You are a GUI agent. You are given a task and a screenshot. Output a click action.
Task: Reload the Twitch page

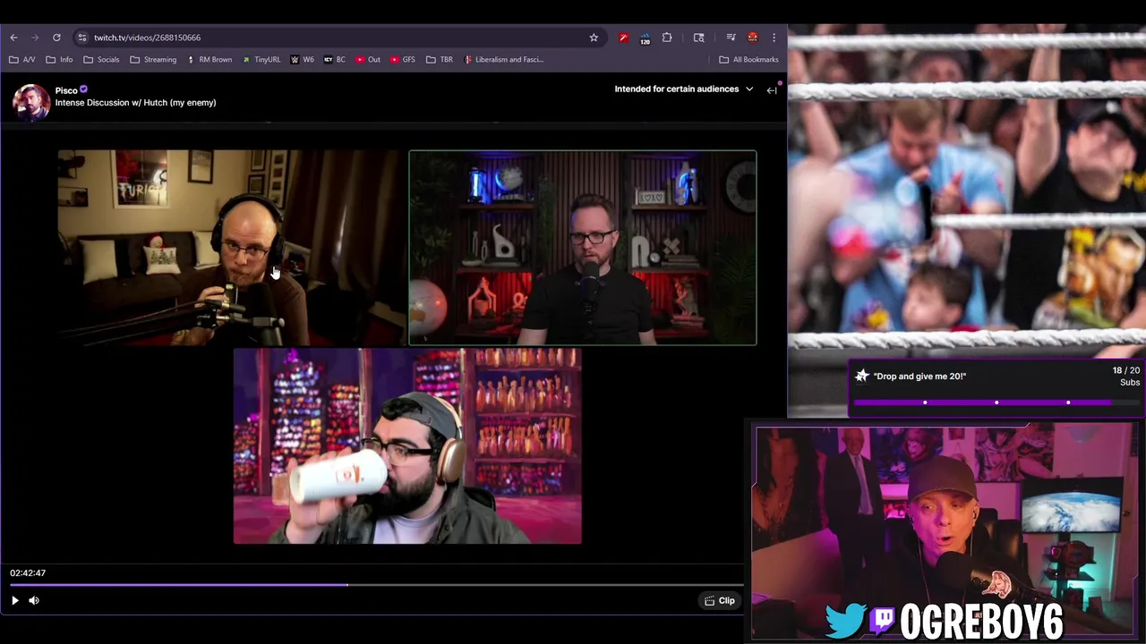(x=56, y=38)
